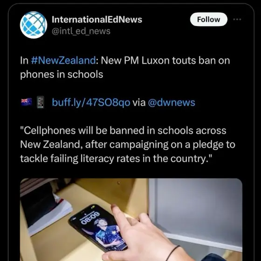Open the three-dot more options menu
The height and width of the screenshot is (261, 261).
pos(237,20)
